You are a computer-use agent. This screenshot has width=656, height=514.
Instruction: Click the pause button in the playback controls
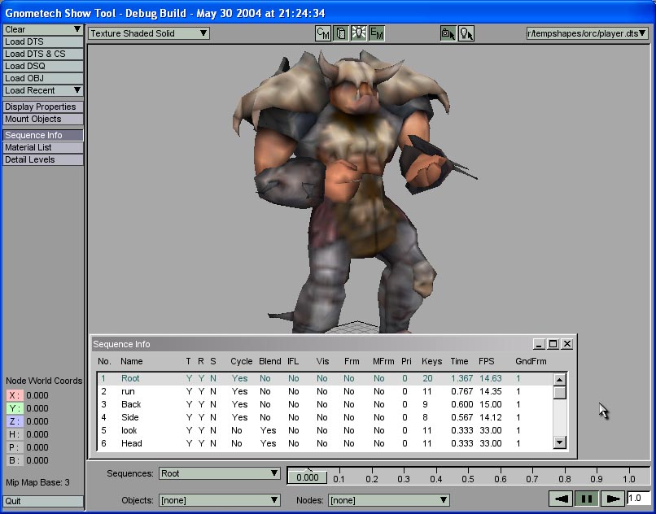pos(587,499)
